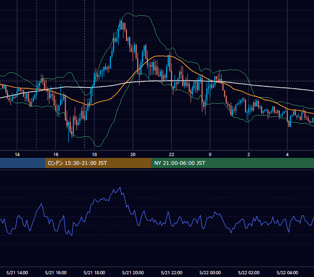Screen dimensions: 314x277
Task: Click the '2' hour label on price chart axis
Action: (x=249, y=155)
